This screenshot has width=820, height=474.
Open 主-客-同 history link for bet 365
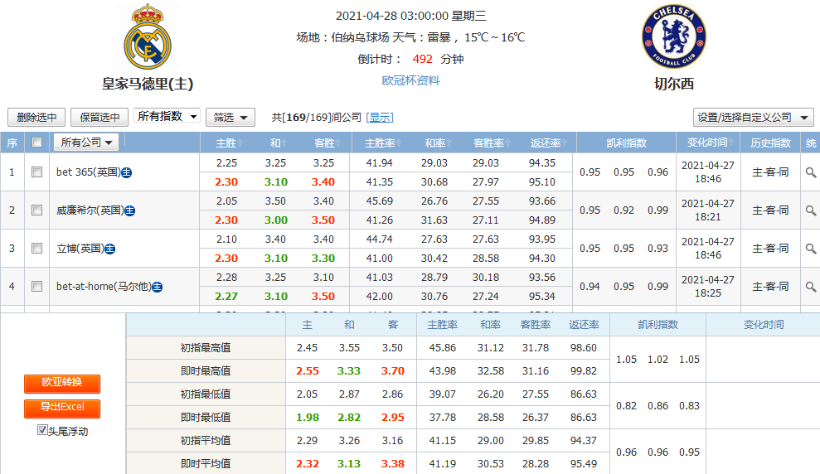[x=770, y=172]
